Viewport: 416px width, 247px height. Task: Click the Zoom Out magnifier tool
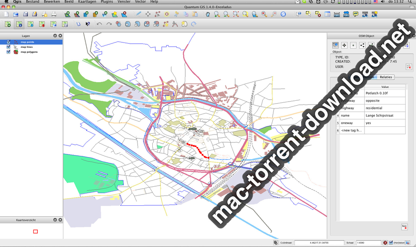point(226,14)
